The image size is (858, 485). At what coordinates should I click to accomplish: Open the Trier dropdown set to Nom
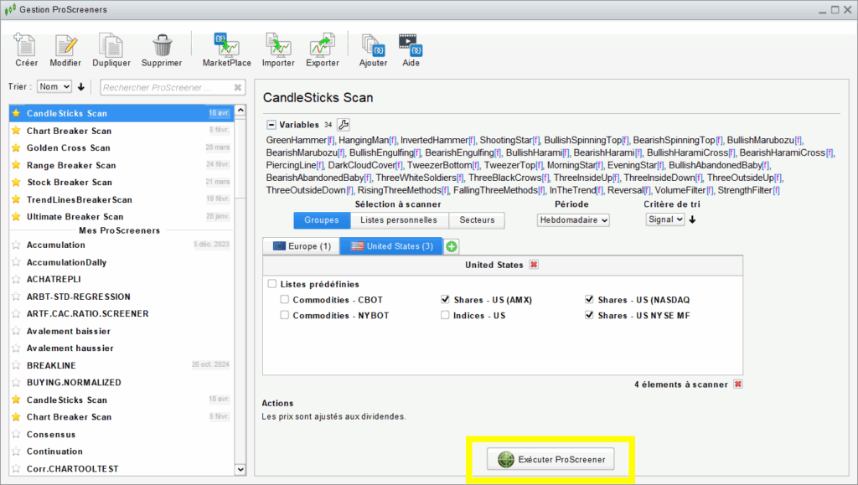[54, 86]
